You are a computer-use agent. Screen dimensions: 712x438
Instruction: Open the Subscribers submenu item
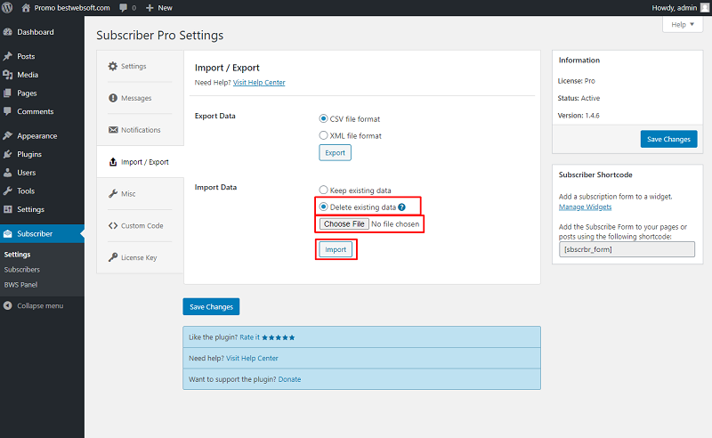pyautogui.click(x=21, y=270)
